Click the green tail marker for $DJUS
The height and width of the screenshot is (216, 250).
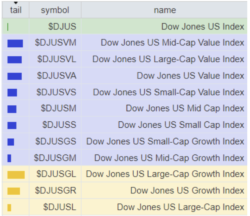pos(8,27)
